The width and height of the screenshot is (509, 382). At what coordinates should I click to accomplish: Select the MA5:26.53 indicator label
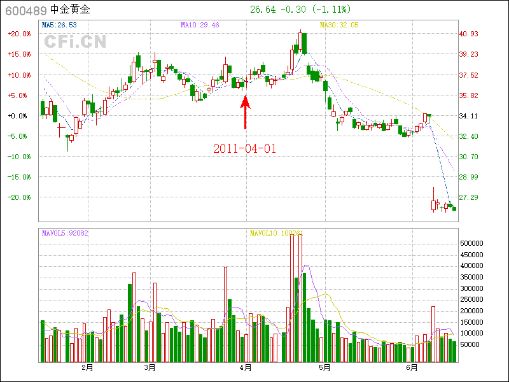point(59,25)
